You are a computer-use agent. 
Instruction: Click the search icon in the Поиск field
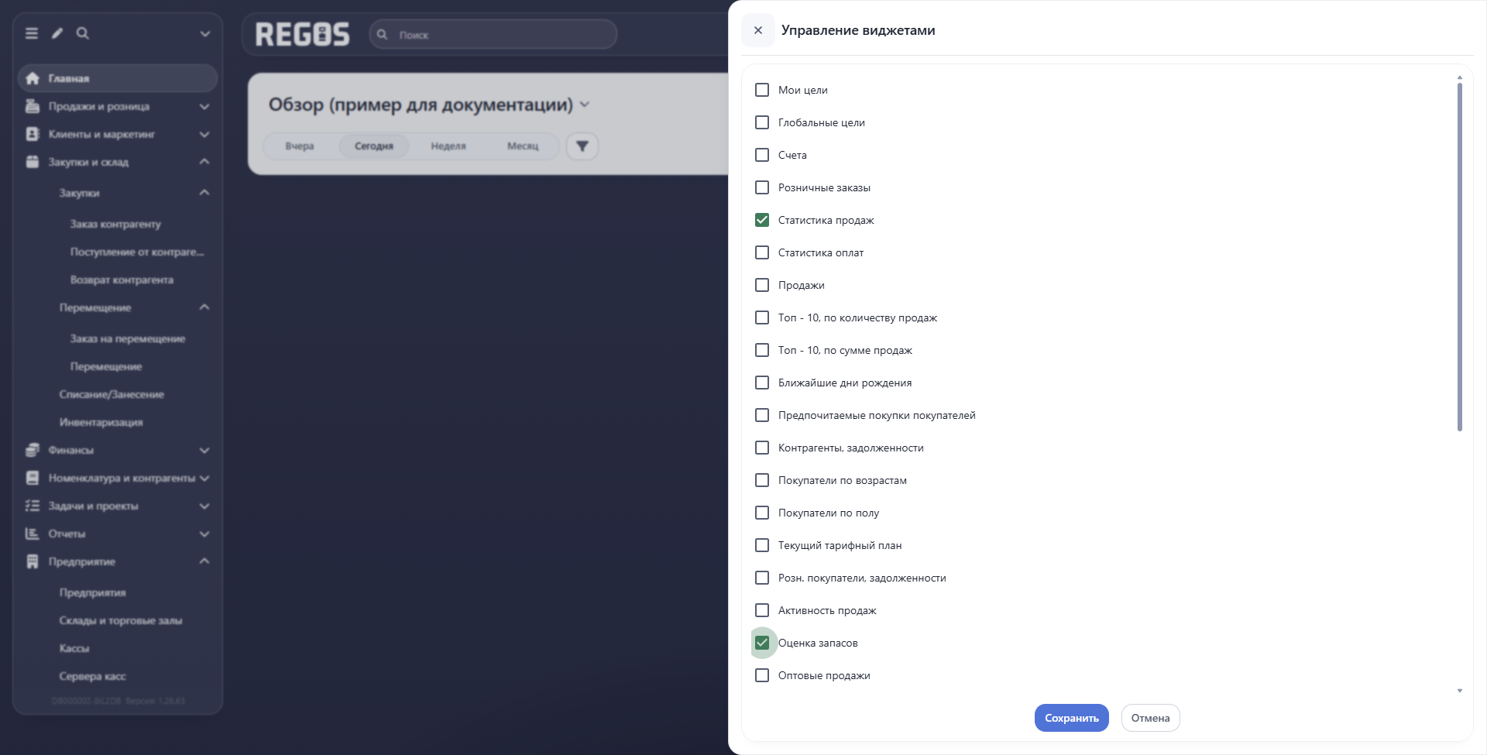pos(383,35)
